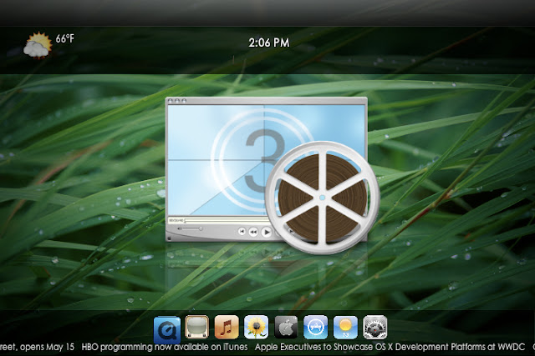The height and width of the screenshot is (356, 535).
Task: Click the partly cloudy weather icon at top
Action: point(38,45)
